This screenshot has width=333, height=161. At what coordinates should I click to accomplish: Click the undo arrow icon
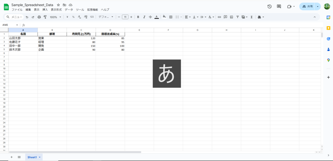(x=27, y=17)
